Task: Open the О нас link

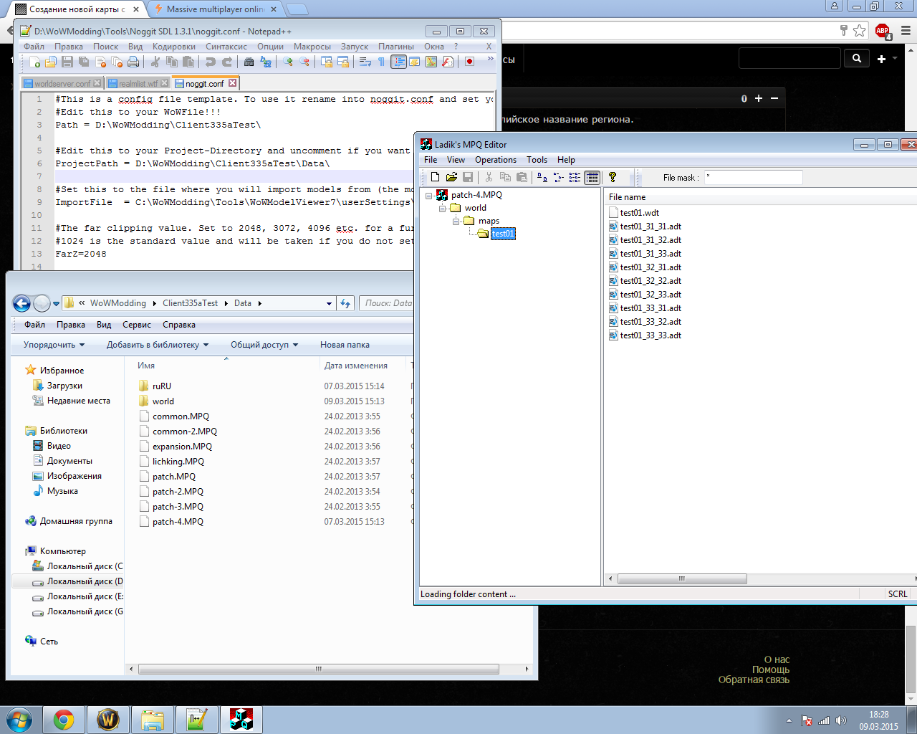Action: tap(777, 659)
